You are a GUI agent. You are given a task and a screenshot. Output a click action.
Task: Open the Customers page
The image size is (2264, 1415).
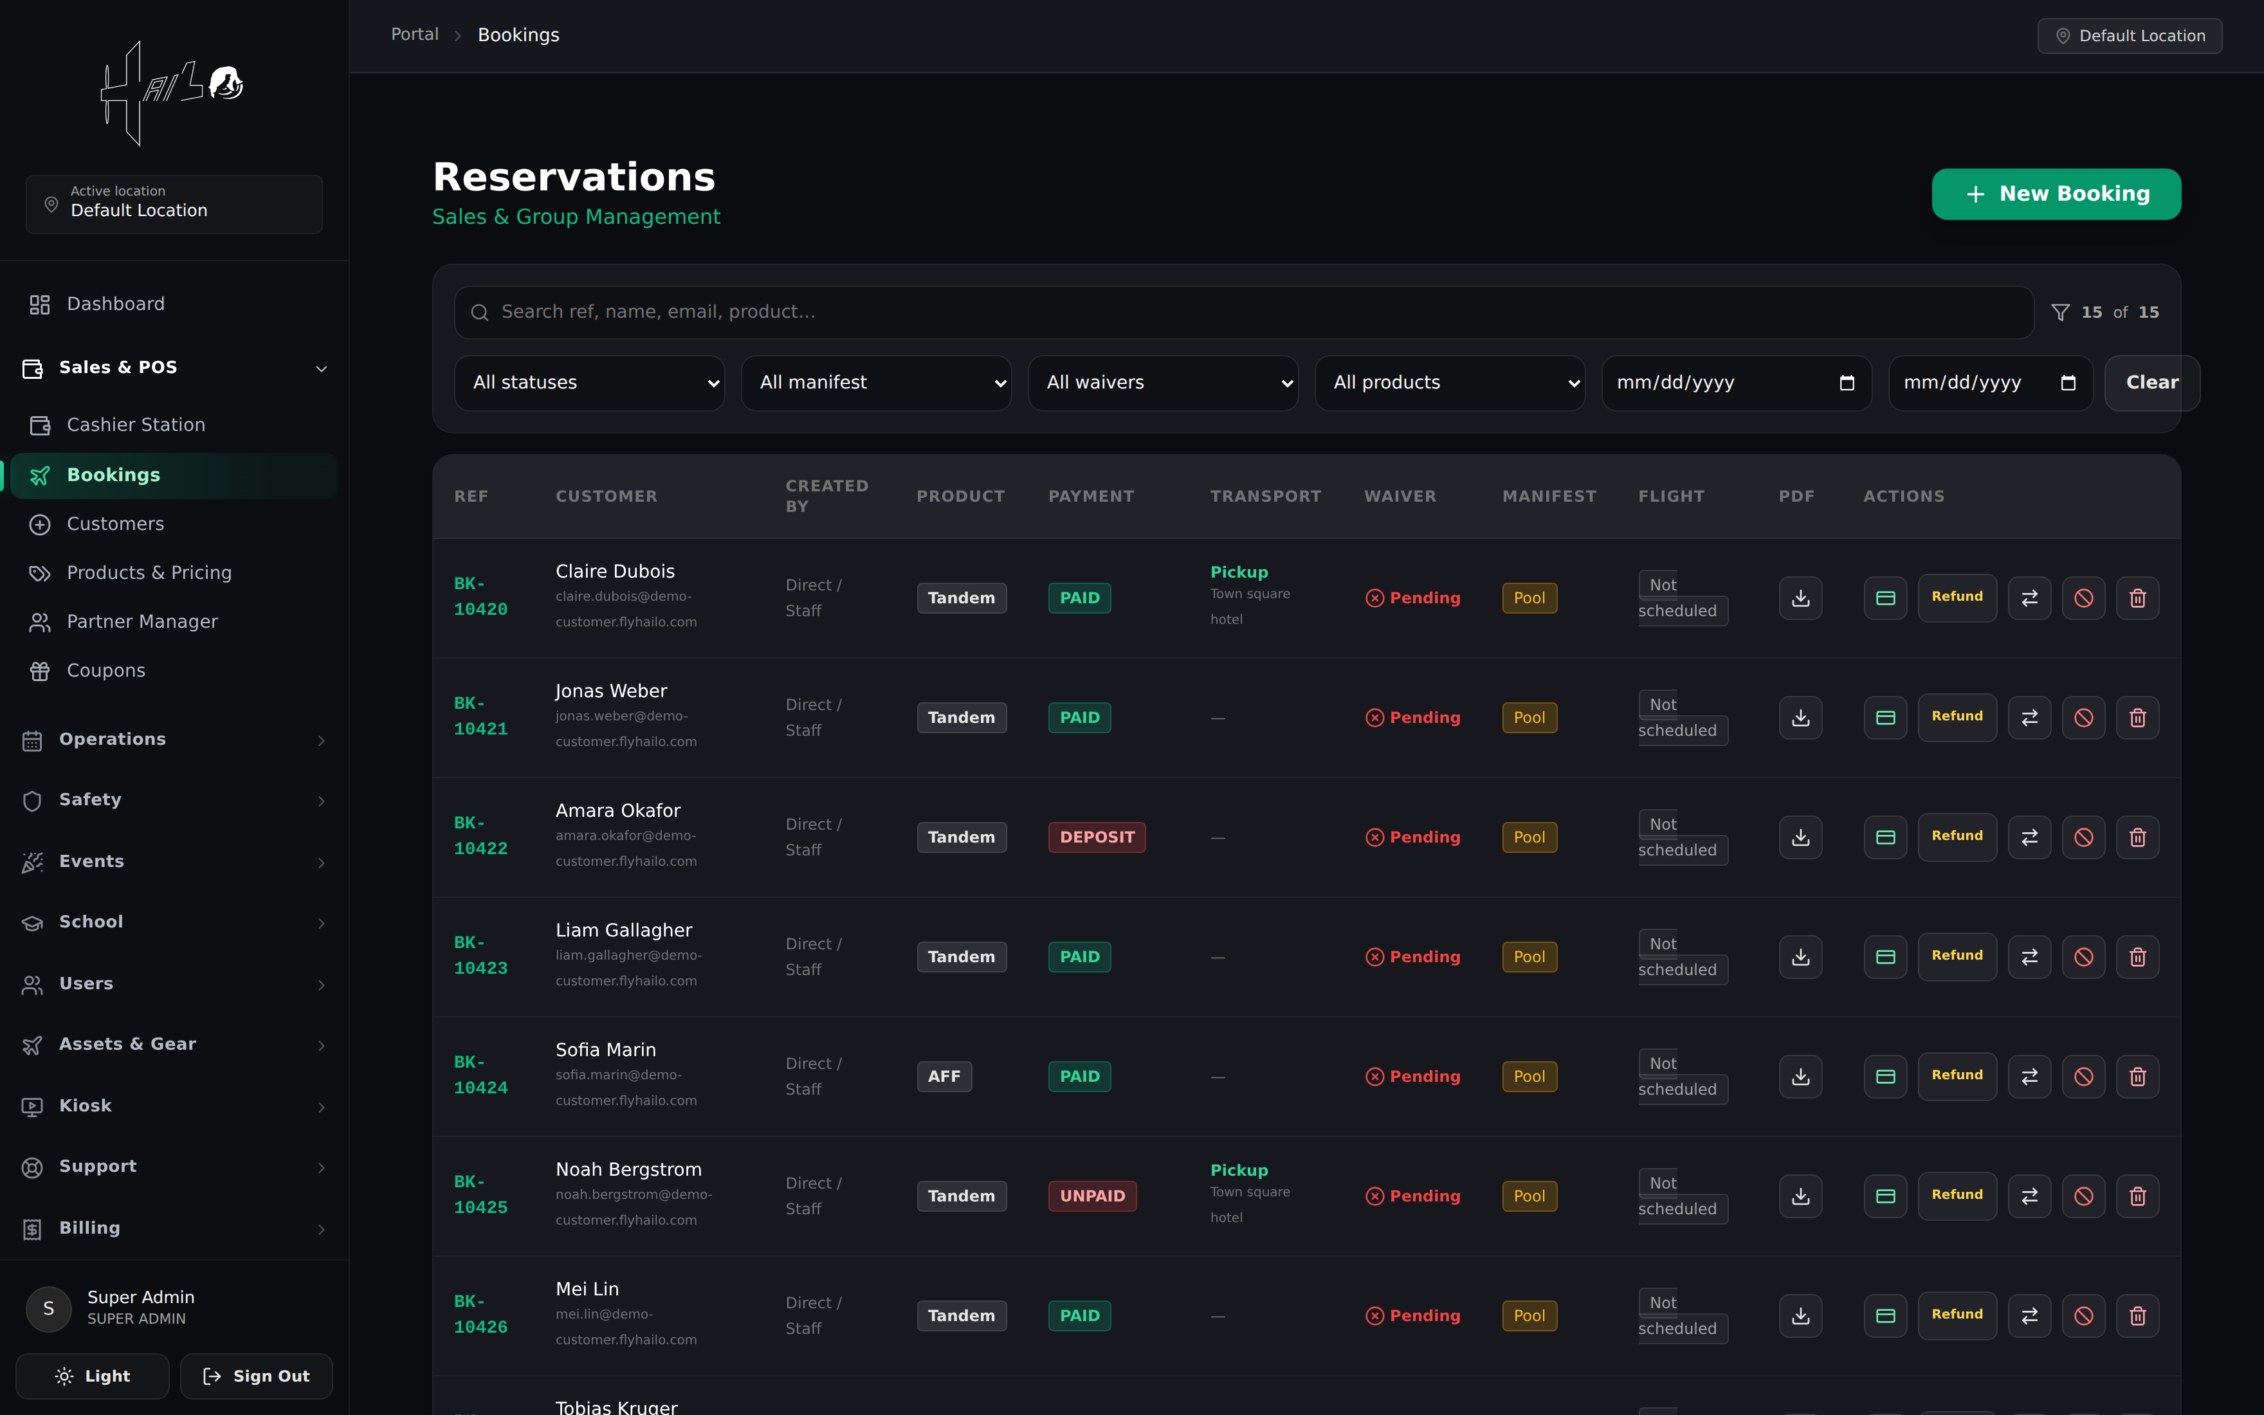174,524
